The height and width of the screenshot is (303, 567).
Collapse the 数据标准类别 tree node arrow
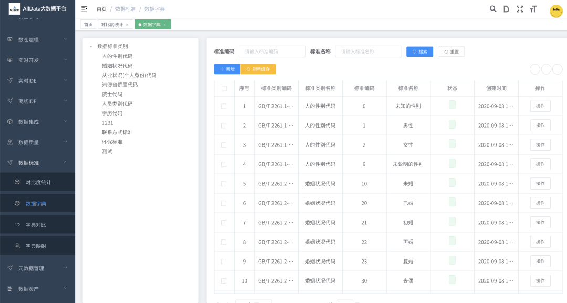point(91,47)
